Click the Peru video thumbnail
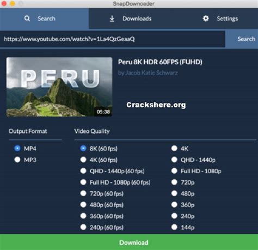The height and width of the screenshot is (250, 258). coord(59,87)
